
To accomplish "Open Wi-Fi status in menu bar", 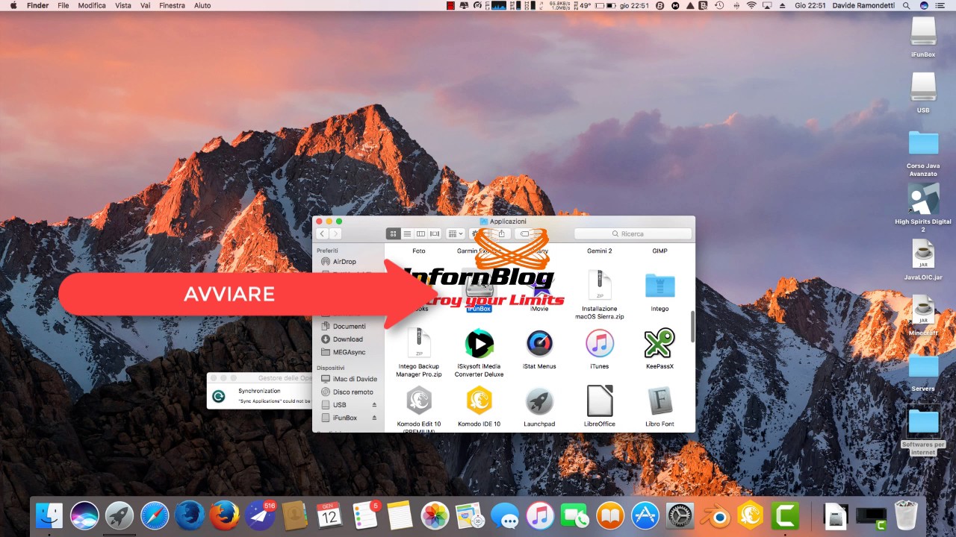I will (x=751, y=5).
